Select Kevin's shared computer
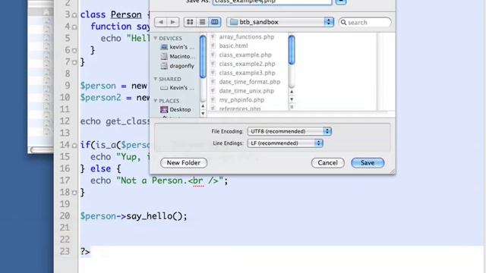The width and height of the screenshot is (486, 273). pyautogui.click(x=177, y=88)
